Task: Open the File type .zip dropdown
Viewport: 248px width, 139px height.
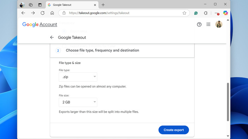Action: click(78, 77)
